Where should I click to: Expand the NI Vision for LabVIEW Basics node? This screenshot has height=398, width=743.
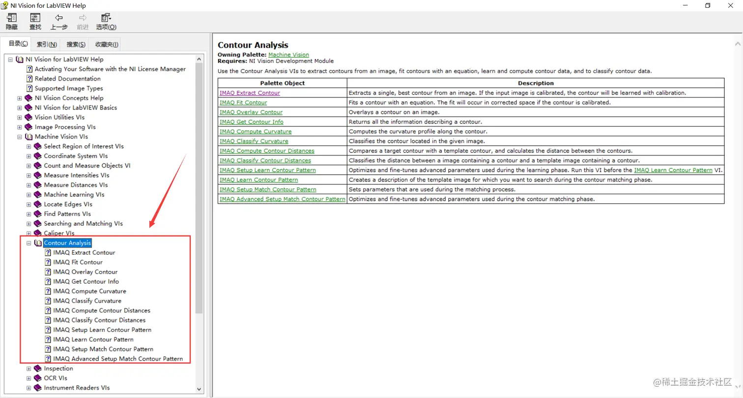(x=20, y=107)
